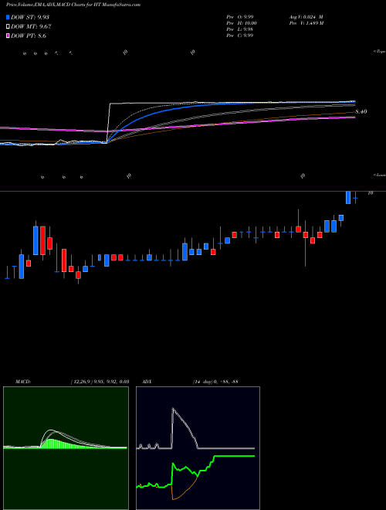Image resolution: width=386 pixels, height=510 pixels.
Task: Click the 'Pre O: 9.99' value
Action: (240, 17)
